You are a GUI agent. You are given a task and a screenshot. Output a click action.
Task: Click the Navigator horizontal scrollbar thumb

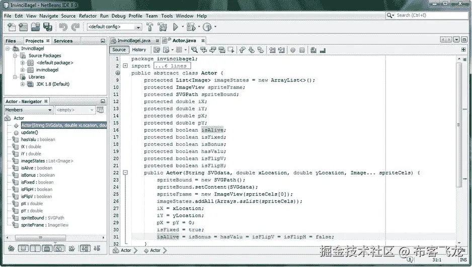tap(40, 238)
